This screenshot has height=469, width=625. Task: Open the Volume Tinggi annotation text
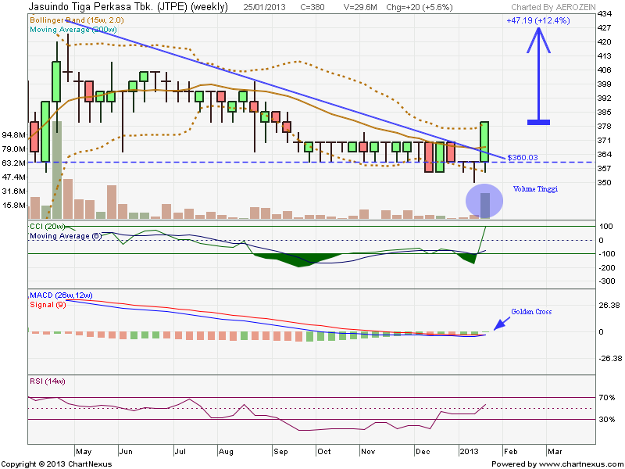tap(534, 188)
